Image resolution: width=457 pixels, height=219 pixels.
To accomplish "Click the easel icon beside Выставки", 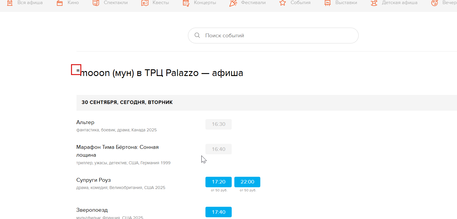I will point(327,3).
